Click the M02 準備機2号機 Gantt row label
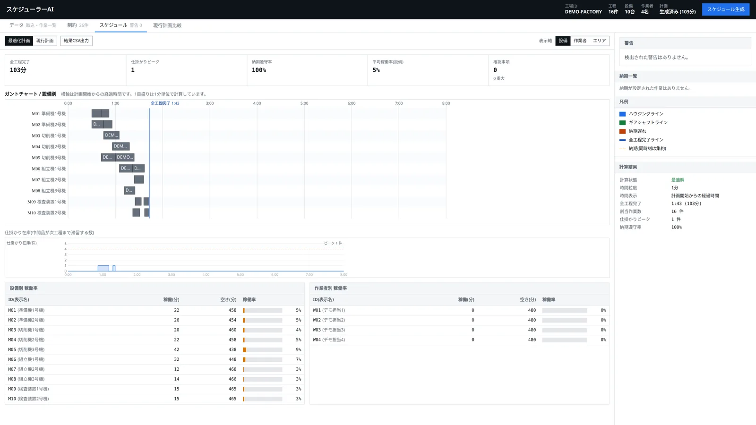The height and width of the screenshot is (425, 756). click(x=49, y=125)
